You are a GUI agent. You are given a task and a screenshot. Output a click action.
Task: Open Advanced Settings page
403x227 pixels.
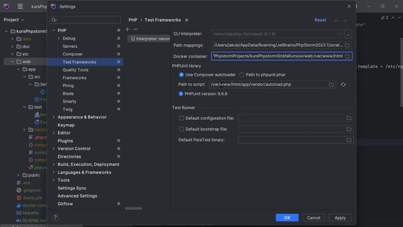(77, 196)
